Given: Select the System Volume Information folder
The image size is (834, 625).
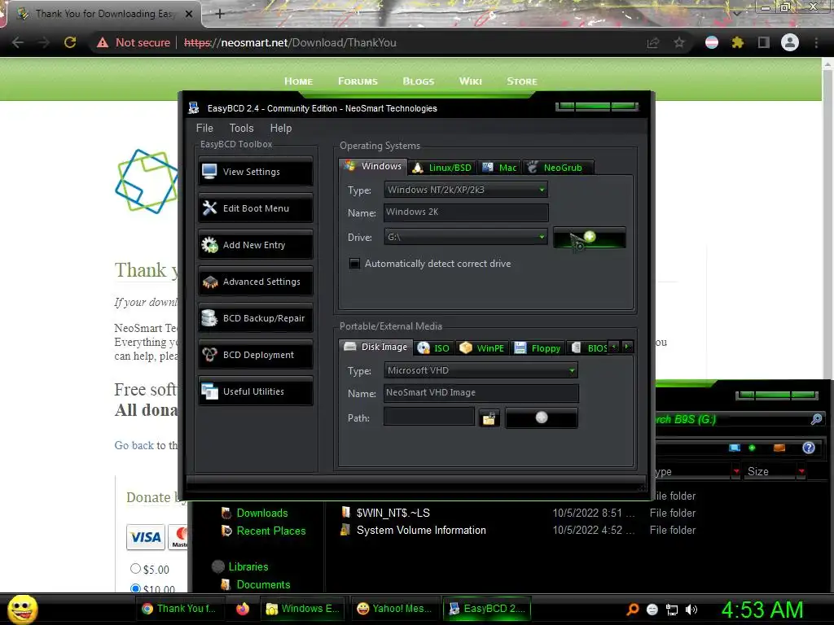Looking at the screenshot, I should point(421,531).
